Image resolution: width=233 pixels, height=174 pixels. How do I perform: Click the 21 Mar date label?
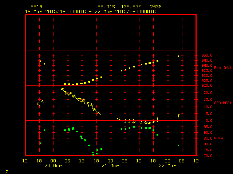[x=110, y=166]
